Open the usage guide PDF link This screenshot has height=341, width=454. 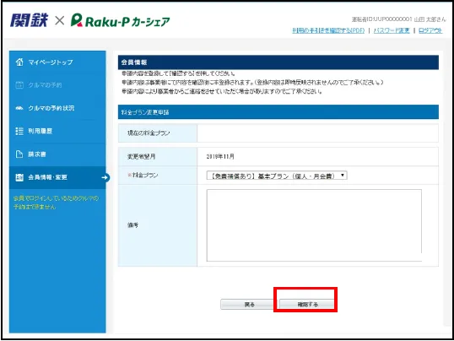click(x=328, y=30)
